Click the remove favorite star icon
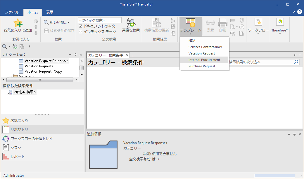Image resolution: width=304 pixels, height=179 pixels. (x=36, y=21)
